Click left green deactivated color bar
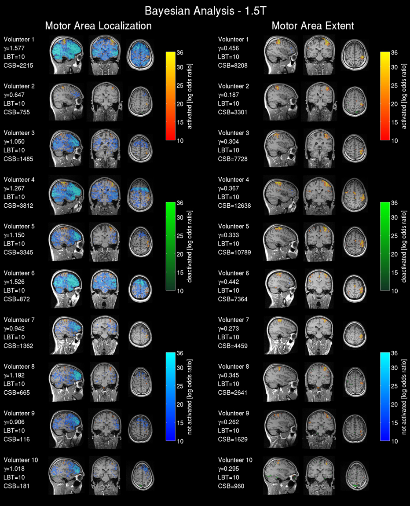 [x=170, y=246]
